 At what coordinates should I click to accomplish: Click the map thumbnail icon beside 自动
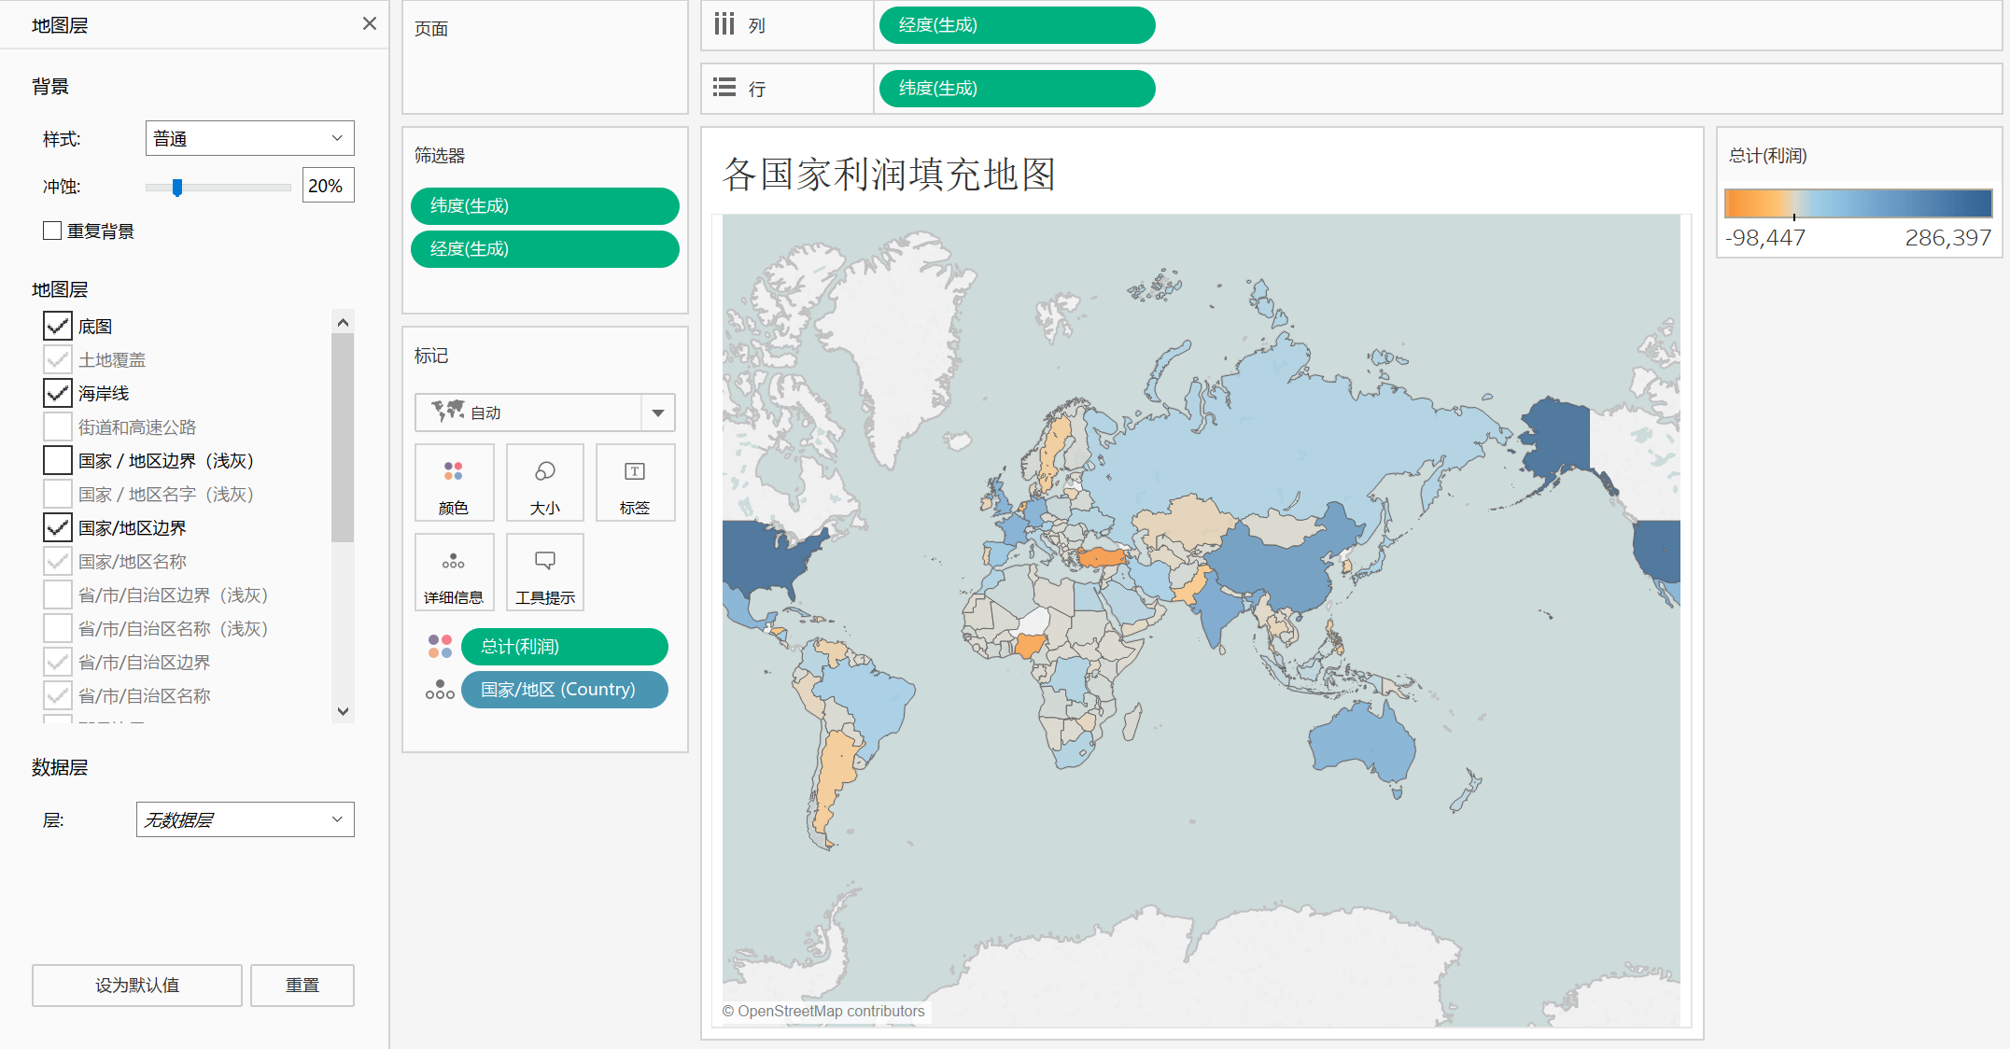coord(449,412)
